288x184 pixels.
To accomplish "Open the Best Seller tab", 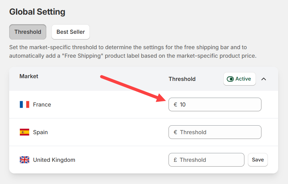I will click(x=70, y=32).
